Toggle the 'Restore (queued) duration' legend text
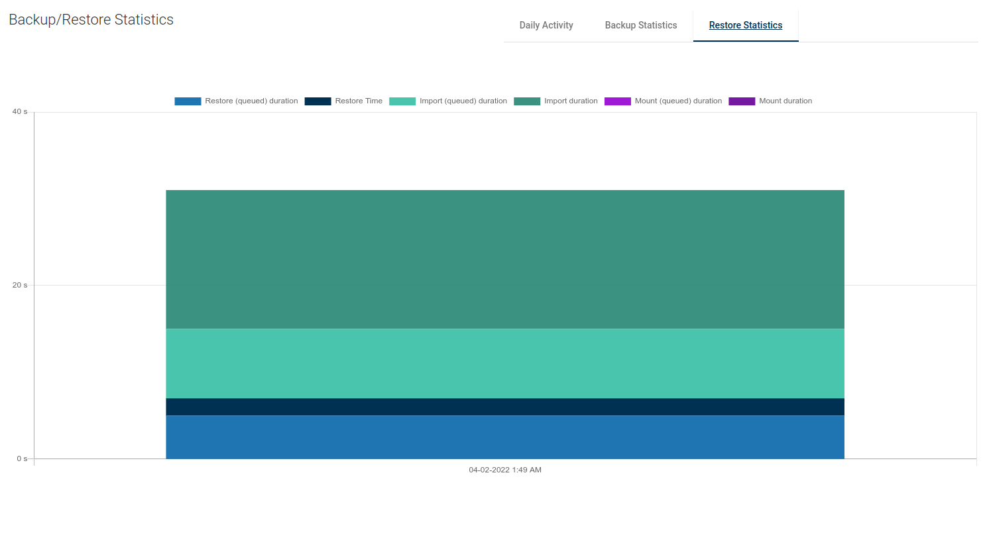The width and height of the screenshot is (985, 536). click(251, 101)
